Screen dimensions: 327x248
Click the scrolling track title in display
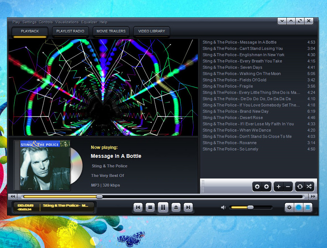point(66,205)
